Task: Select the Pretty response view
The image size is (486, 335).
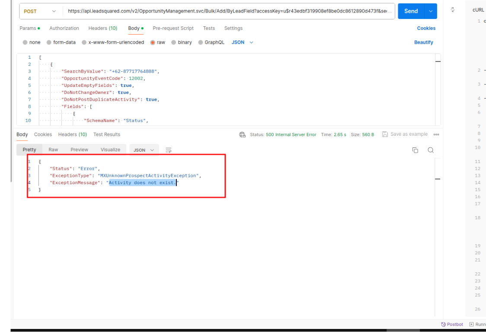Action: point(29,150)
